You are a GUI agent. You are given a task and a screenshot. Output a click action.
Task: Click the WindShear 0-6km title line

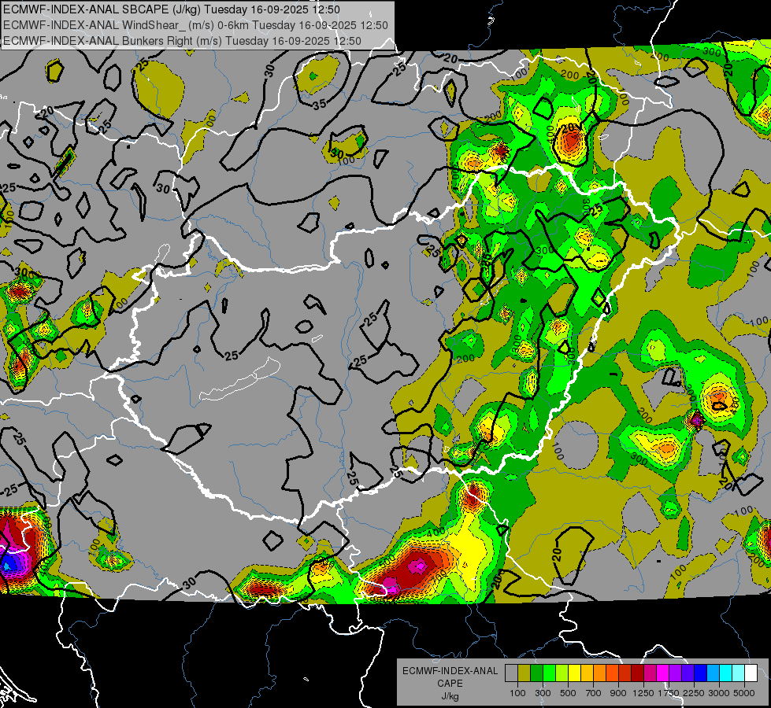pos(195,25)
